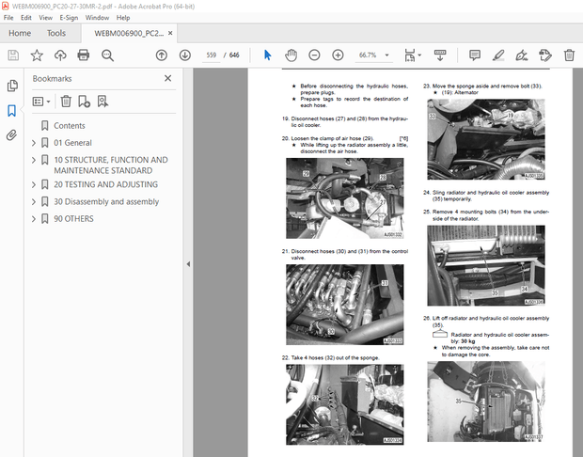Screen dimensions: 583x457
Task: Zoom in with plus button
Action: (338, 55)
